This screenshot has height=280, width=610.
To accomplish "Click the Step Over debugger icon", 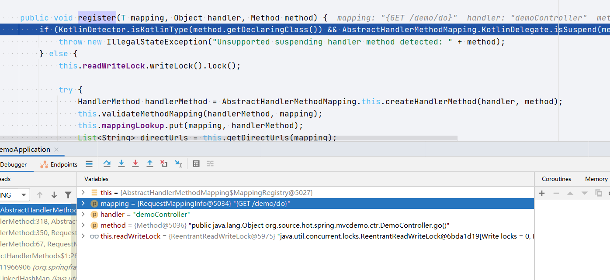I will [107, 164].
